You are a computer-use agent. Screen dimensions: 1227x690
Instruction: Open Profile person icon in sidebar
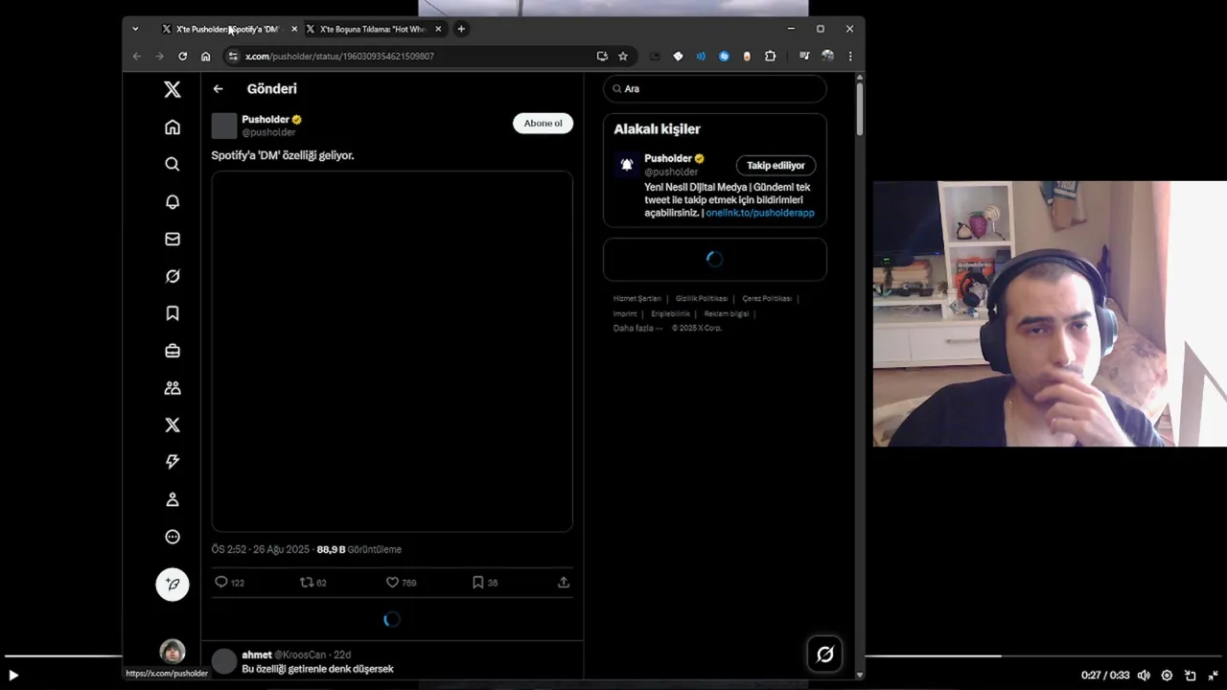pyautogui.click(x=173, y=499)
